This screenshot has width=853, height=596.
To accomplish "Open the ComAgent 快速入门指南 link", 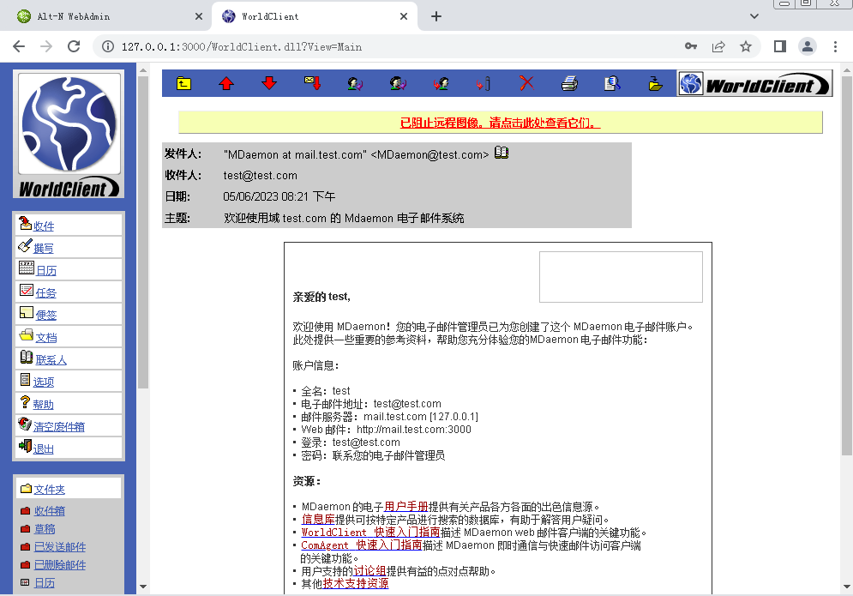I will 362,545.
